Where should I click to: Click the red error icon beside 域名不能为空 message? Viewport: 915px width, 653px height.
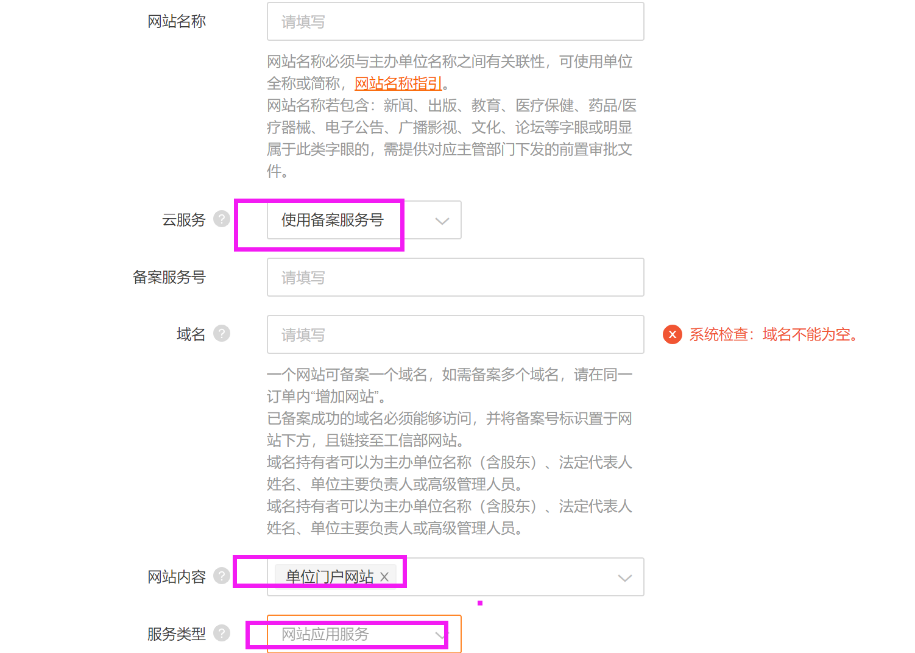click(672, 334)
